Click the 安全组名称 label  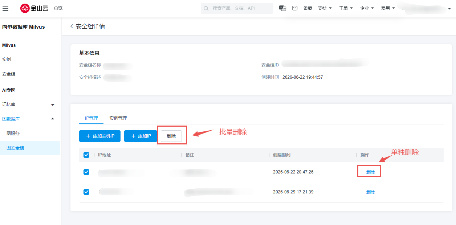(x=90, y=65)
